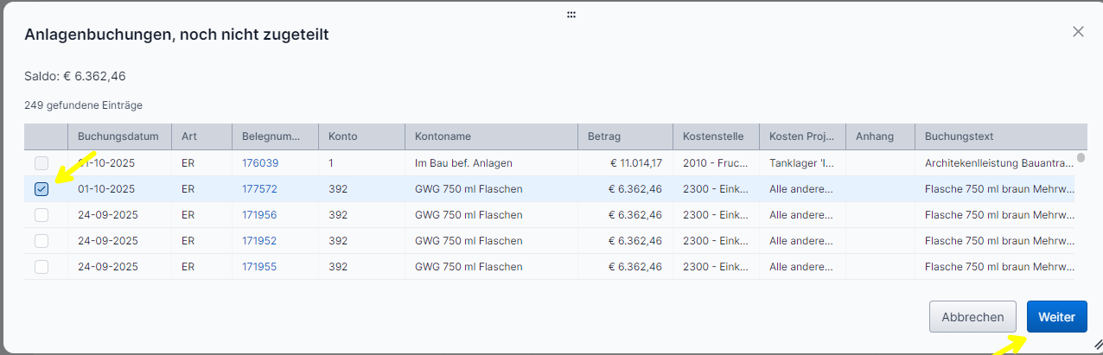This screenshot has width=1103, height=355.
Task: Open Belegnummer link 177572
Action: pyautogui.click(x=259, y=189)
